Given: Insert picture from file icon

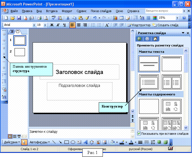Looking at the screenshot, I should 105,142.
